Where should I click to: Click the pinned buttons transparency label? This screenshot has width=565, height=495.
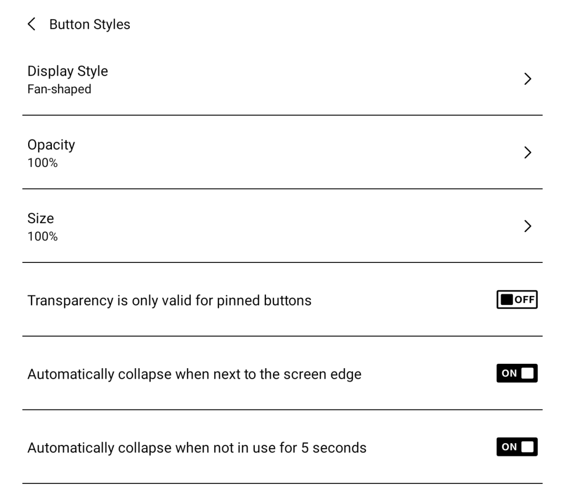pos(169,300)
